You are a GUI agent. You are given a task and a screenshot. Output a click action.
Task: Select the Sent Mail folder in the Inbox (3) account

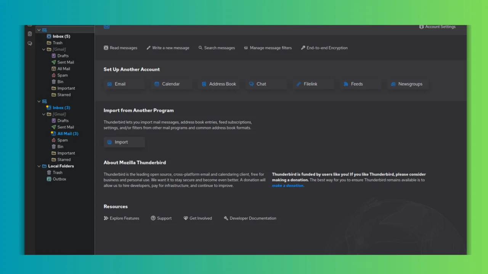coord(66,127)
